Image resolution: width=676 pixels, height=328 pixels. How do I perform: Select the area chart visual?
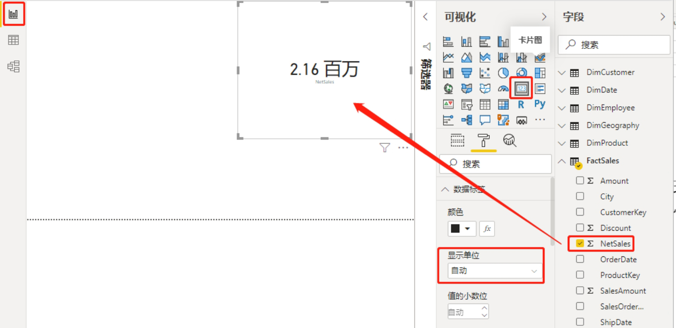point(467,57)
